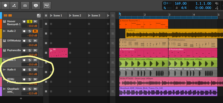
Task: Toggle the punch in/out arrows icon
Action: tap(165, 8)
